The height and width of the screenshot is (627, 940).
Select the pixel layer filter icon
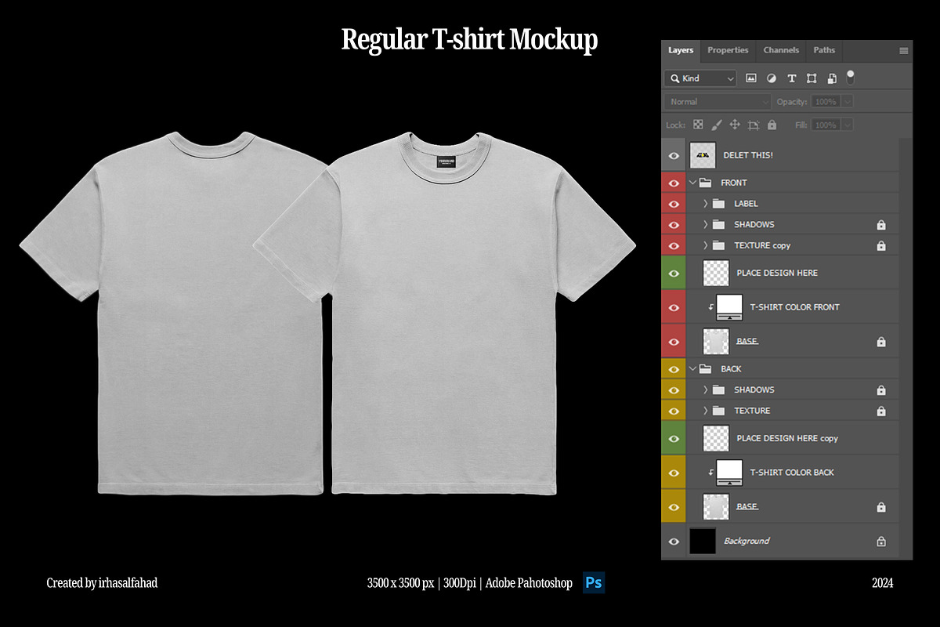tap(751, 78)
